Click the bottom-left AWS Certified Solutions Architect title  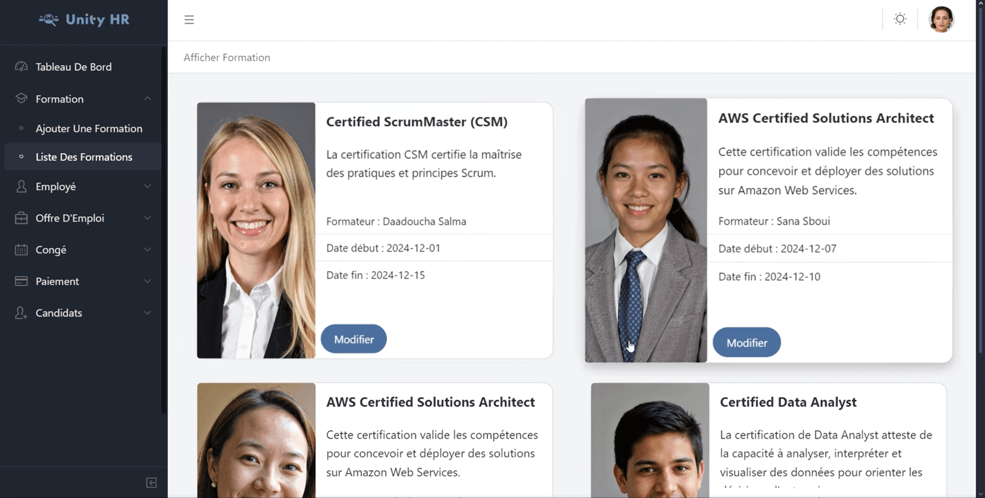(431, 402)
